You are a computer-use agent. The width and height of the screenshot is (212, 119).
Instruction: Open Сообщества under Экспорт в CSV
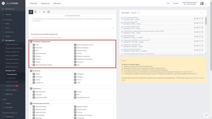(x=11, y=78)
